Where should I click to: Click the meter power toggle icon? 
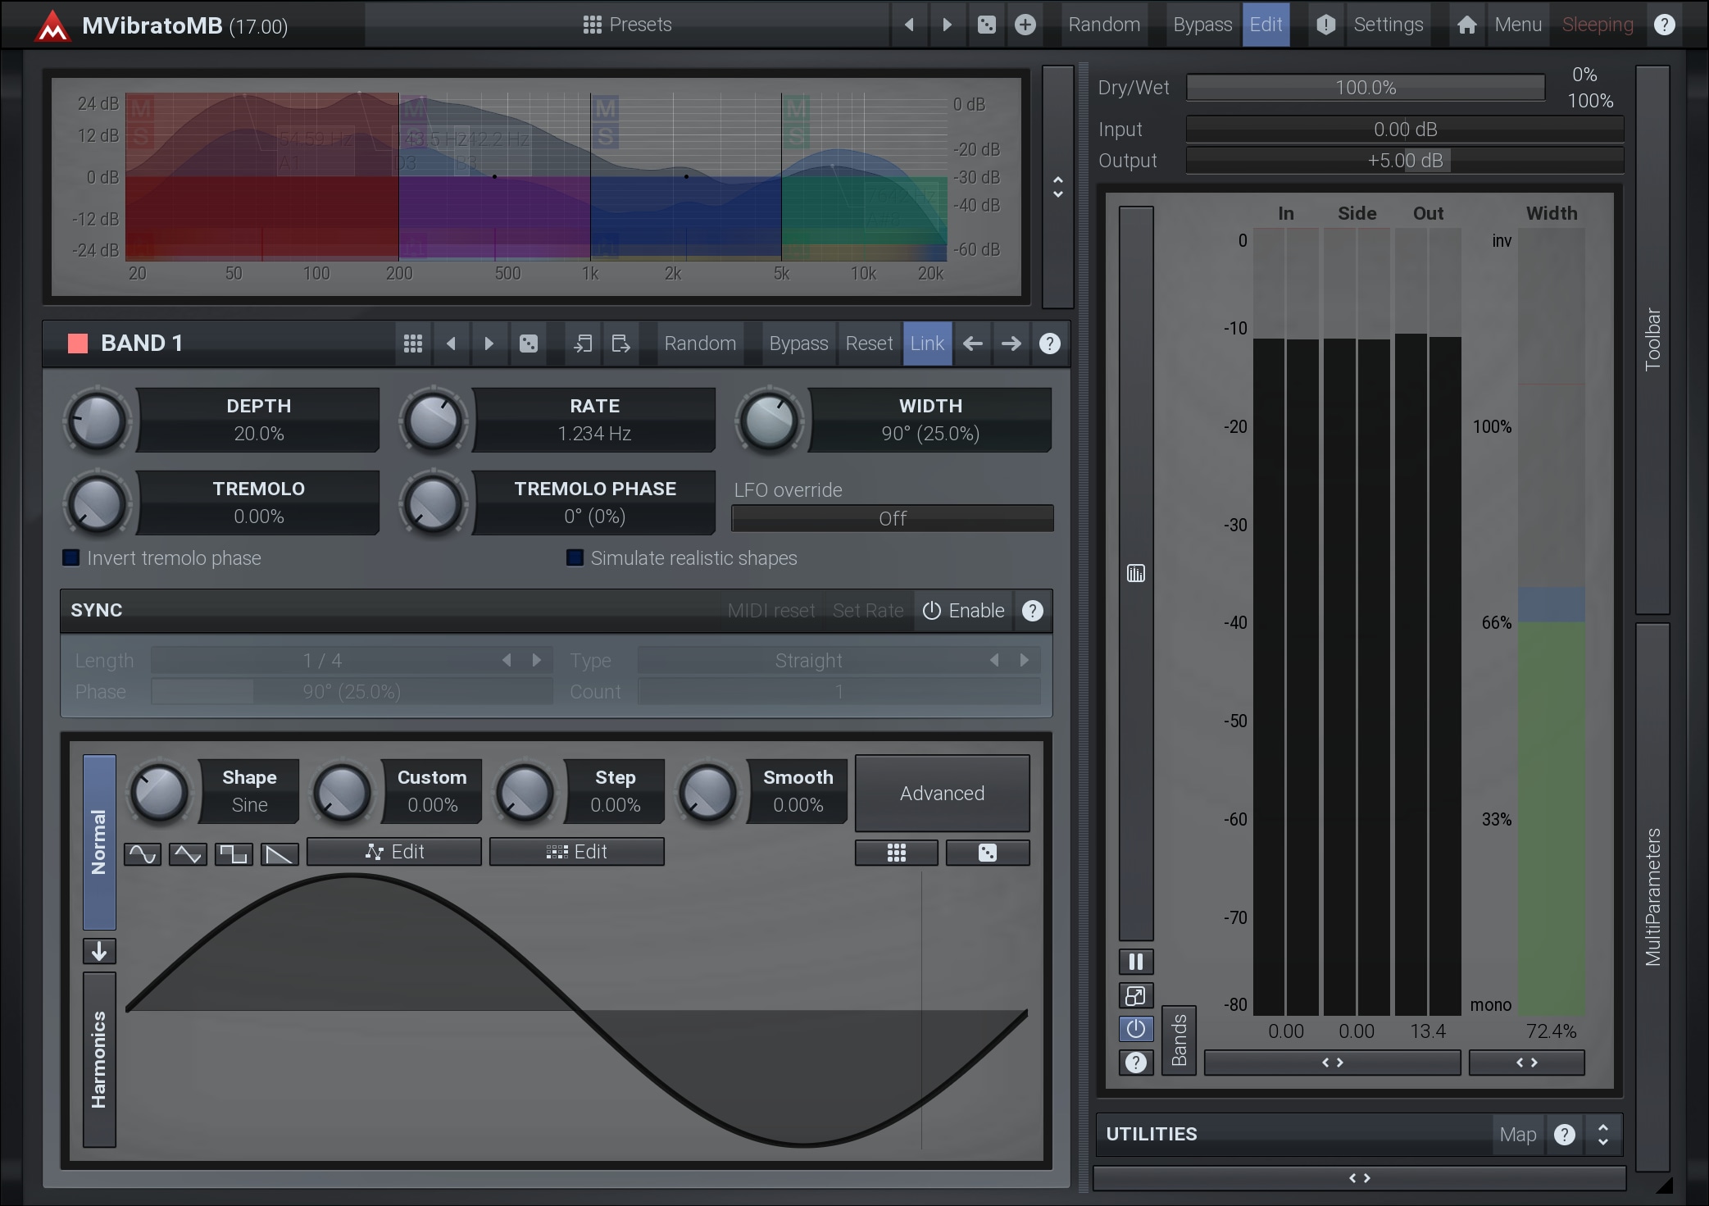1135,1029
